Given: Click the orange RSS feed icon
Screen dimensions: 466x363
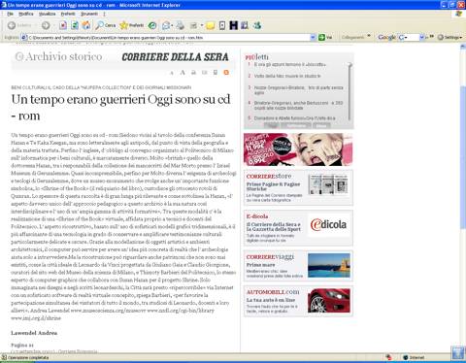Looking at the screenshot, I should point(226,73).
